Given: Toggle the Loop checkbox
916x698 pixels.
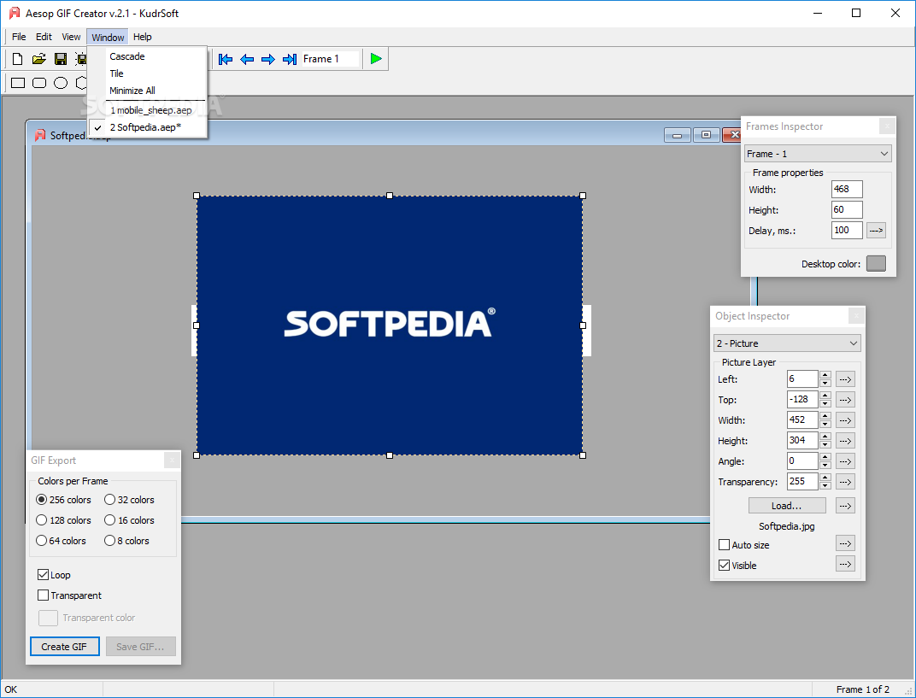Looking at the screenshot, I should point(54,575).
